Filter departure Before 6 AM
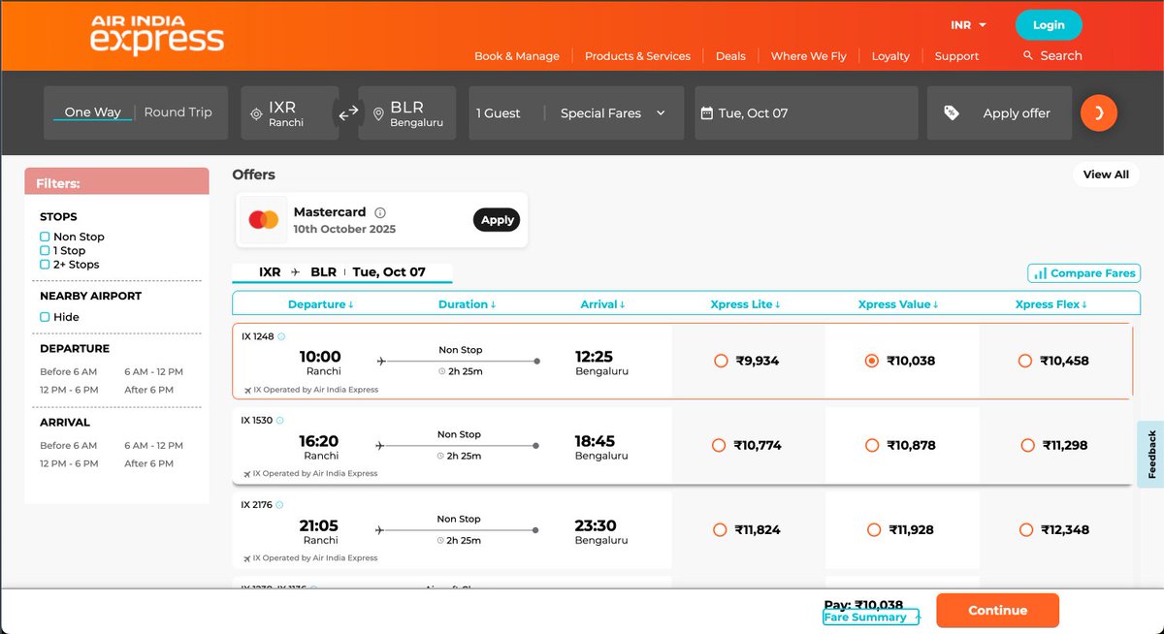 [68, 372]
